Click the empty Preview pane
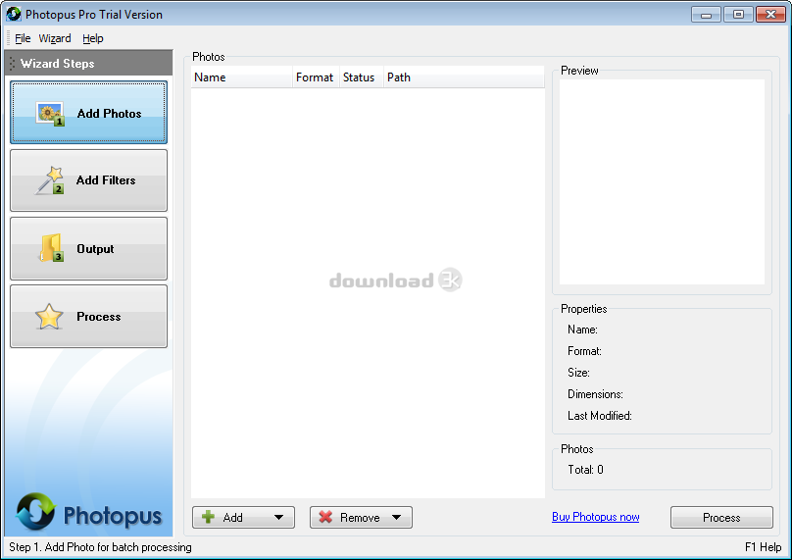The height and width of the screenshot is (560, 792). click(x=662, y=182)
